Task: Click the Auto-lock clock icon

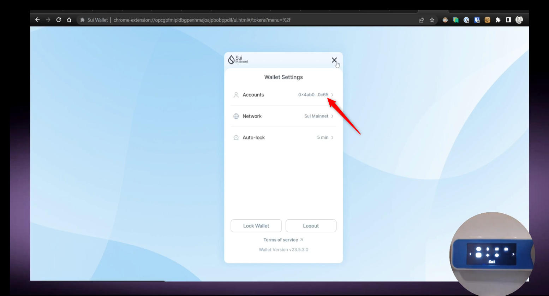Action: pyautogui.click(x=236, y=137)
